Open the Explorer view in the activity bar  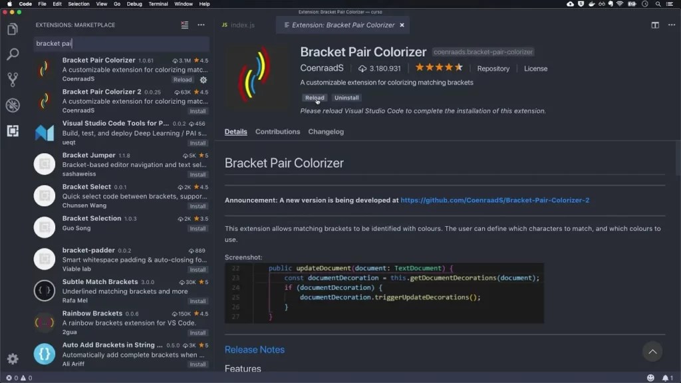click(12, 29)
